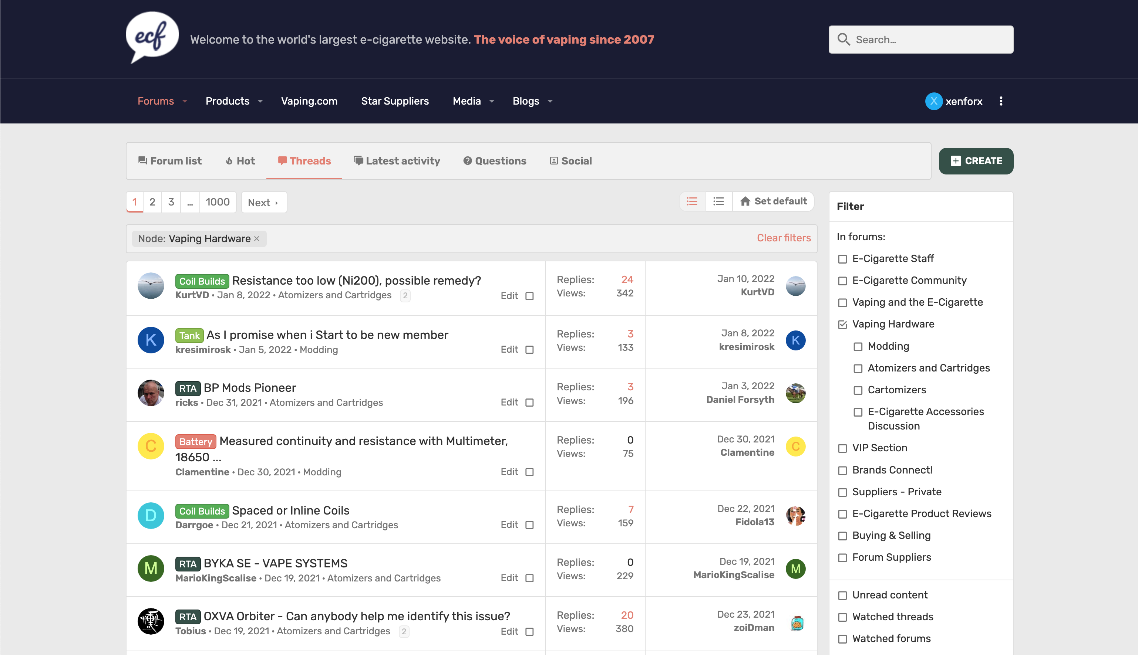Click the three-dot vertical menu icon
This screenshot has height=655, width=1138.
pos(1001,101)
